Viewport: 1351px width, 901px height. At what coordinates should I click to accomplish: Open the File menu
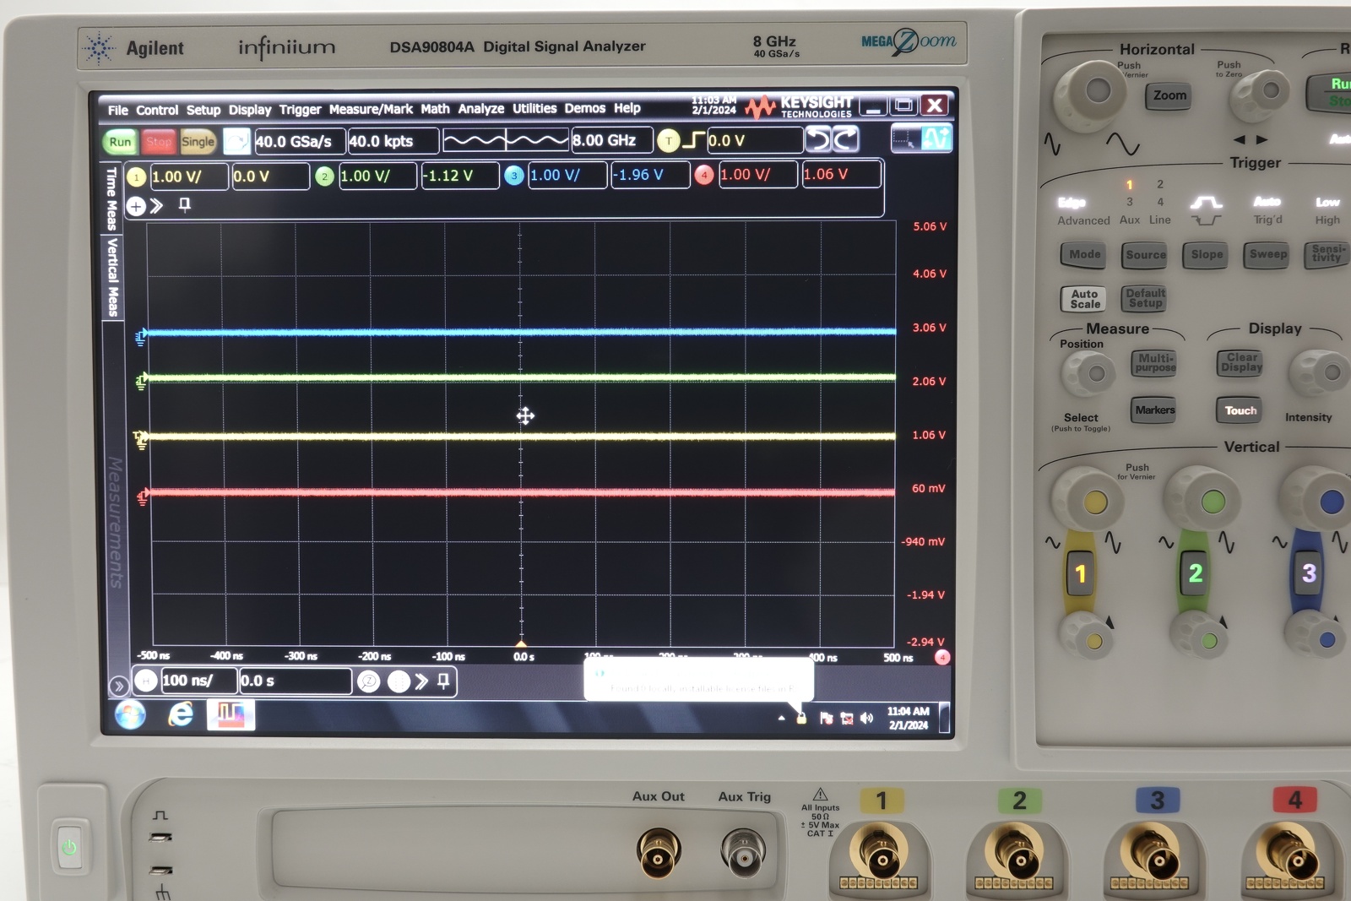coord(118,110)
